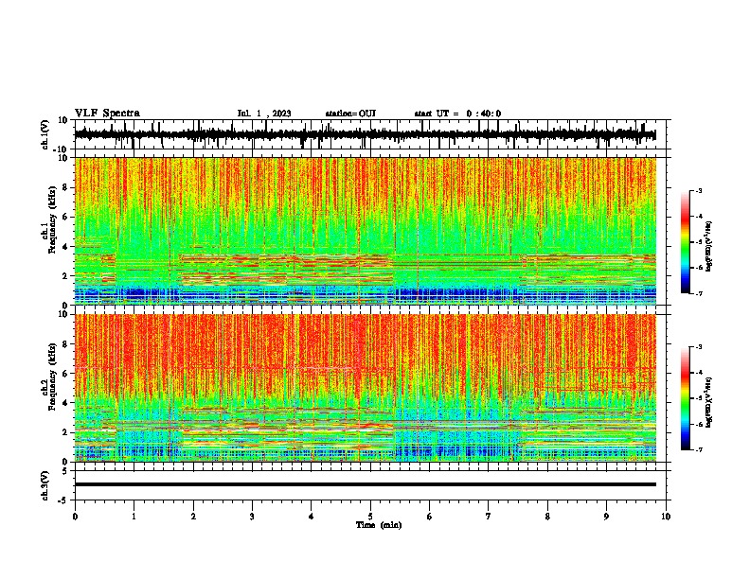Click the ch.2 spectrogram panel
The image size is (750, 579).
pyautogui.click(x=366, y=388)
